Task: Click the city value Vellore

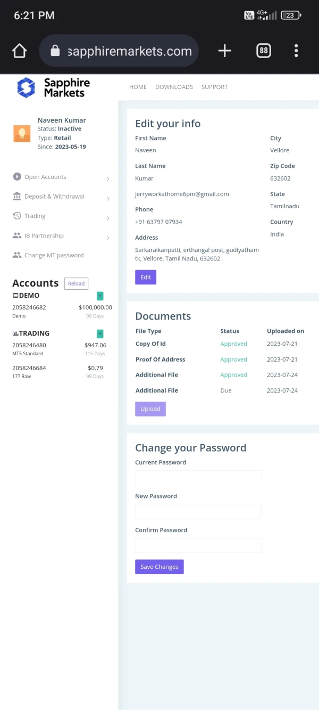Action: tap(280, 150)
